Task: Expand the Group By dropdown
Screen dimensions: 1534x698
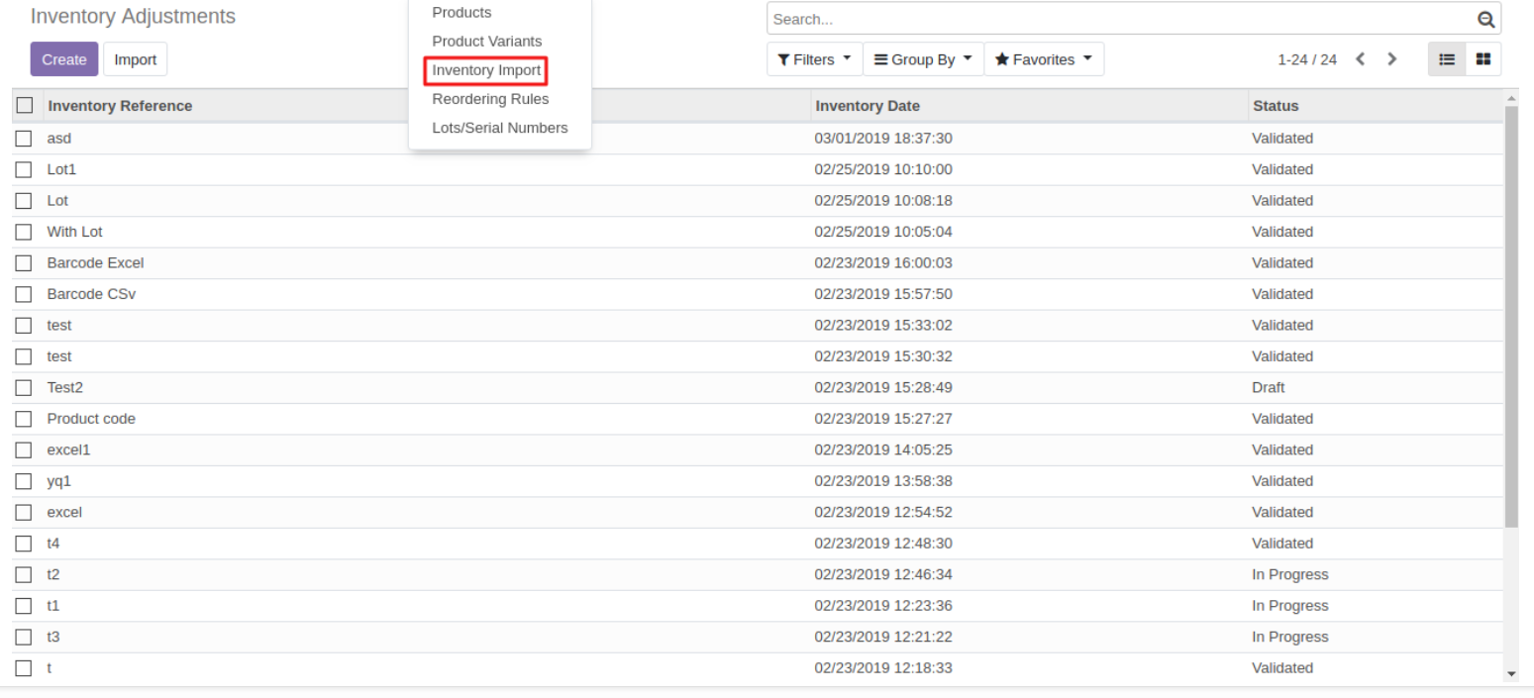Action: click(x=923, y=59)
